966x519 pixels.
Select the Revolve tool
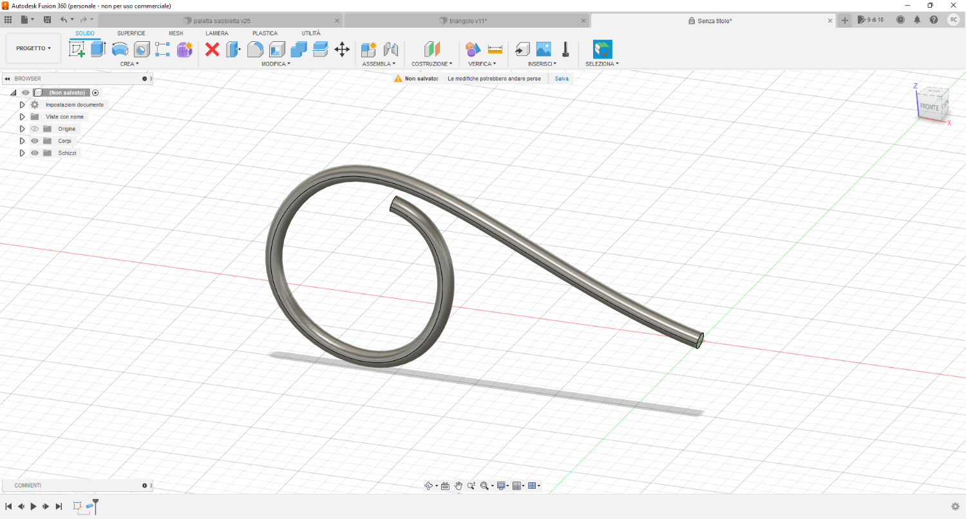point(120,49)
